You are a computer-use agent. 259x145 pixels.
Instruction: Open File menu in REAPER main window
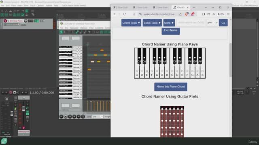tap(2, 5)
